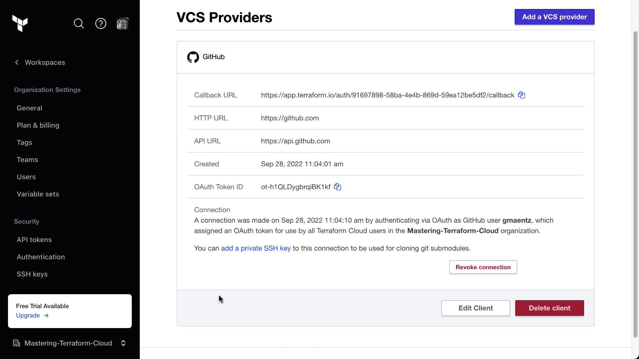Copy the OAuth Token ID
This screenshot has width=639, height=359.
point(337,187)
